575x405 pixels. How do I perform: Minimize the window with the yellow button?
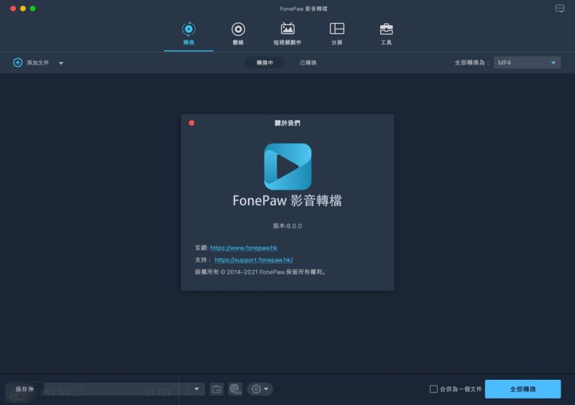tap(23, 9)
